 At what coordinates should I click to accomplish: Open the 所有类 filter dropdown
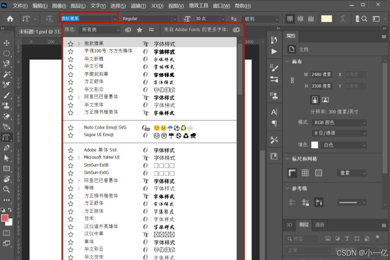[100, 29]
